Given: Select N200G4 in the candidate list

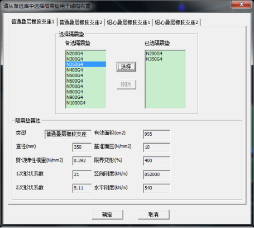Looking at the screenshot, I should point(86,54).
